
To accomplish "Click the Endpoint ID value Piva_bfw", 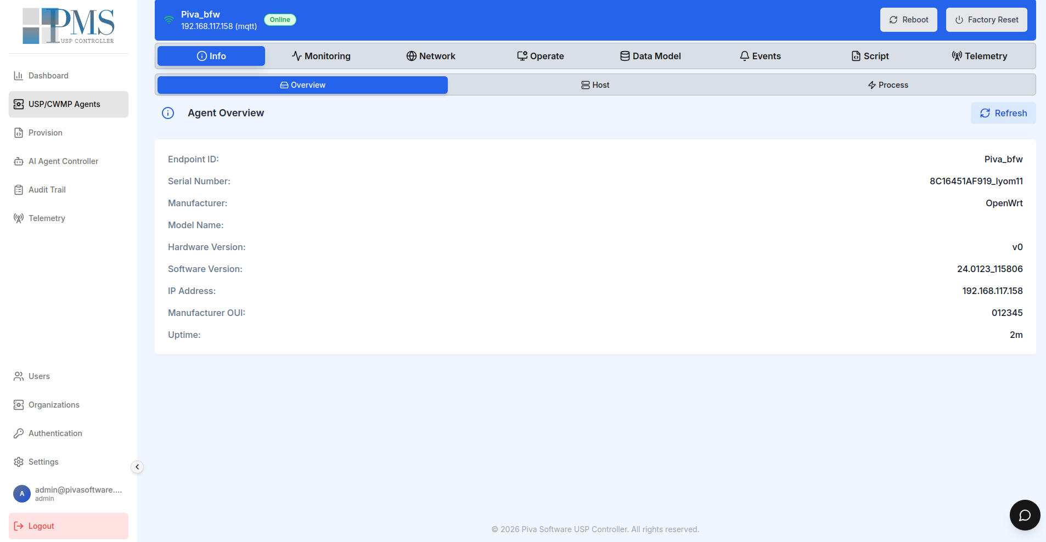I will (x=1004, y=159).
